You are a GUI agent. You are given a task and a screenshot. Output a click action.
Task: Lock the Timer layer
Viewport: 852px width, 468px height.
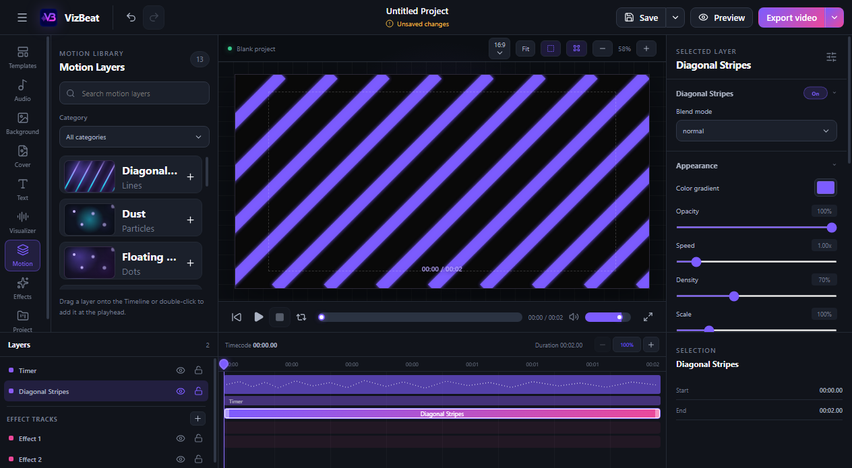click(x=198, y=370)
